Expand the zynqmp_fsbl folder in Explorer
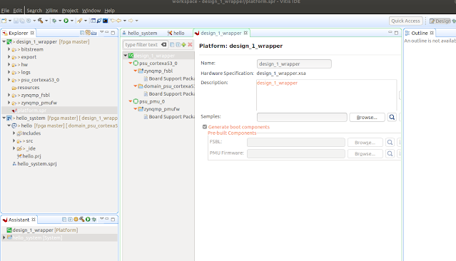The width and height of the screenshot is (456, 261). pyautogui.click(x=9, y=95)
